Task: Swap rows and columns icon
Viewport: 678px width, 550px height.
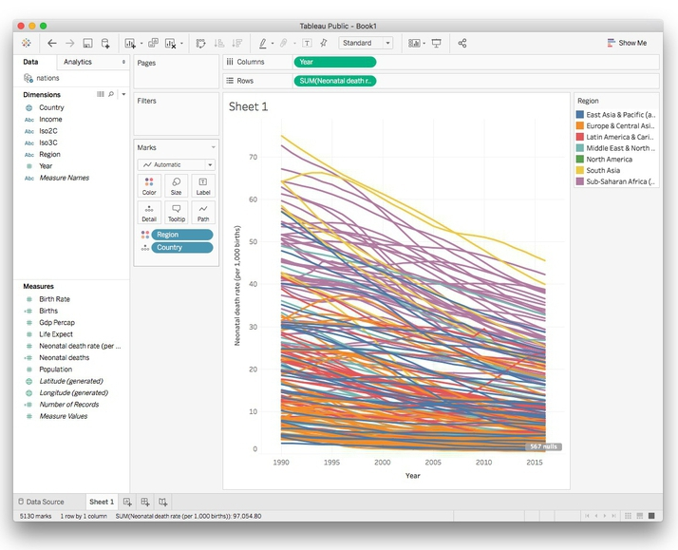Action: click(x=200, y=43)
